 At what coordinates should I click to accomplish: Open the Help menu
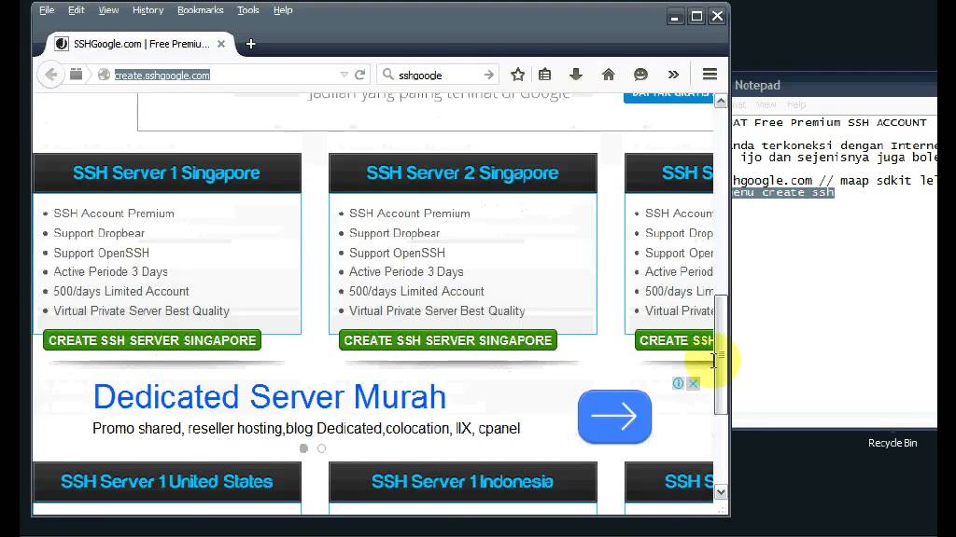pos(283,9)
